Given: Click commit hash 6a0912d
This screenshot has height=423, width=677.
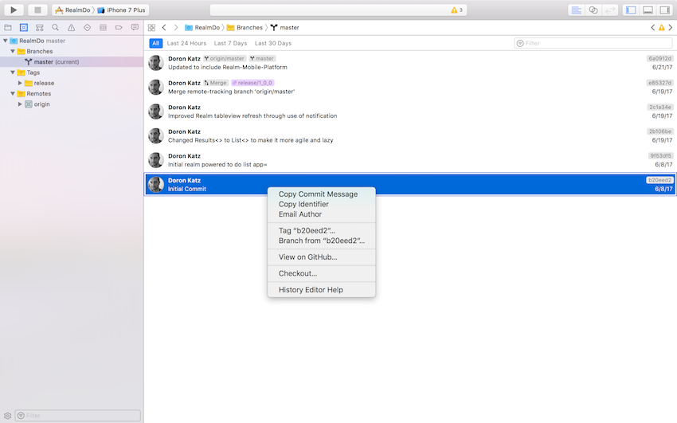Looking at the screenshot, I should click(x=659, y=59).
